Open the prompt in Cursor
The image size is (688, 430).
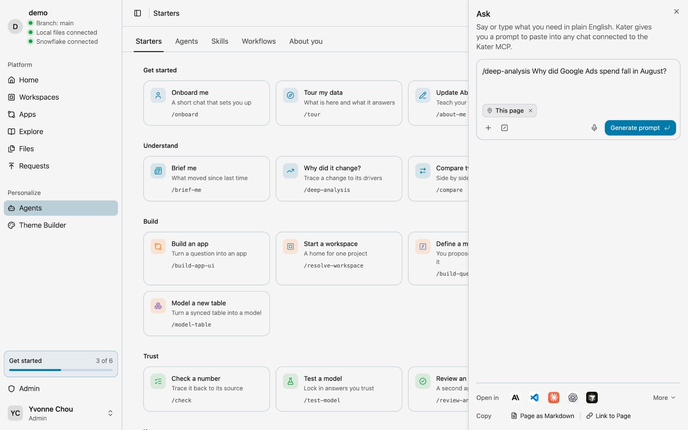tap(592, 398)
